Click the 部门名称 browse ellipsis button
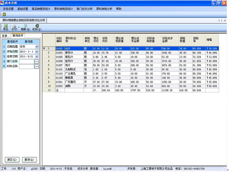The image size is (229, 172). pos(37,62)
